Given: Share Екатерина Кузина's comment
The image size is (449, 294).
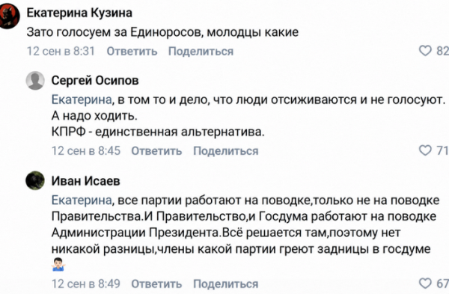Looking at the screenshot, I should click(x=201, y=51).
